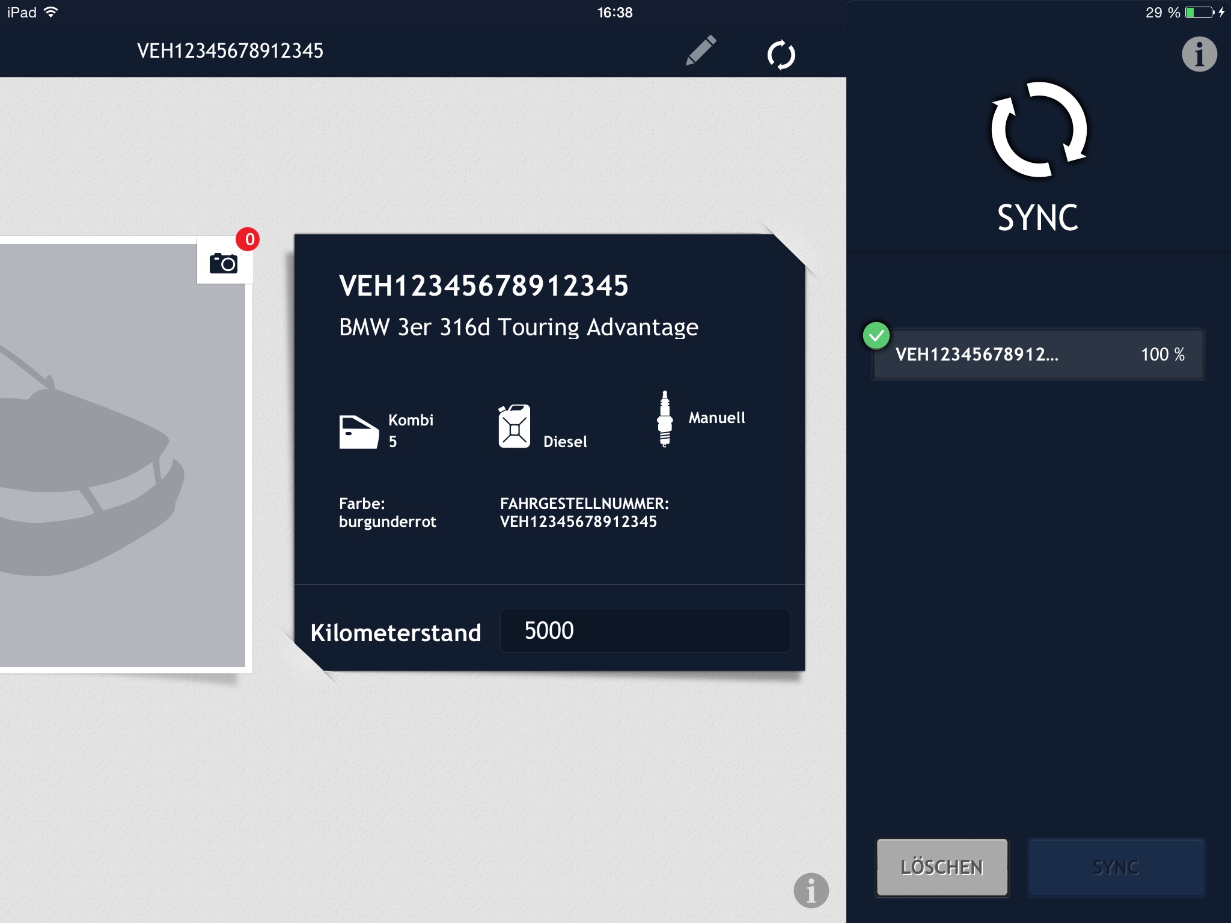
Task: Tap the Kombi body type label
Action: 411,420
